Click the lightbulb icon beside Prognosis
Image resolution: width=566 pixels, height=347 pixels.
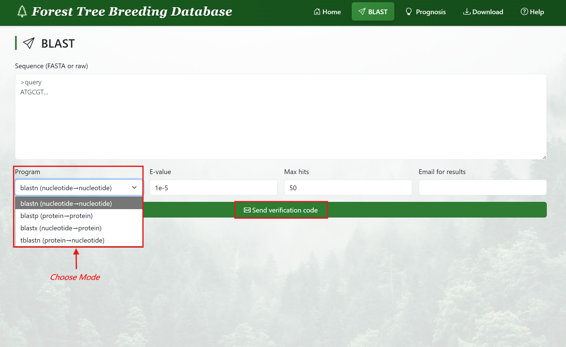pos(409,11)
